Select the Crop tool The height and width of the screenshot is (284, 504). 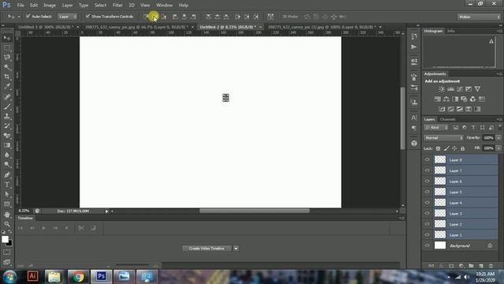(7, 77)
